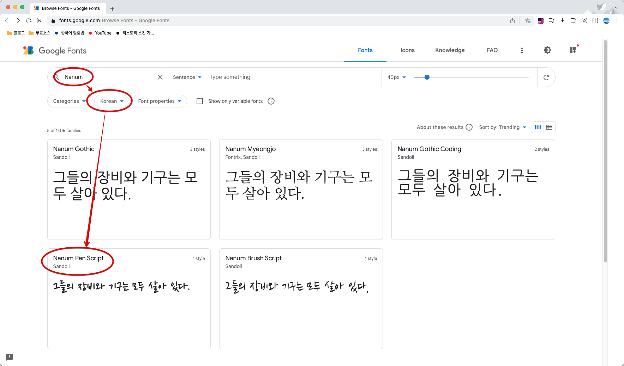Open the FAQ page

(492, 50)
